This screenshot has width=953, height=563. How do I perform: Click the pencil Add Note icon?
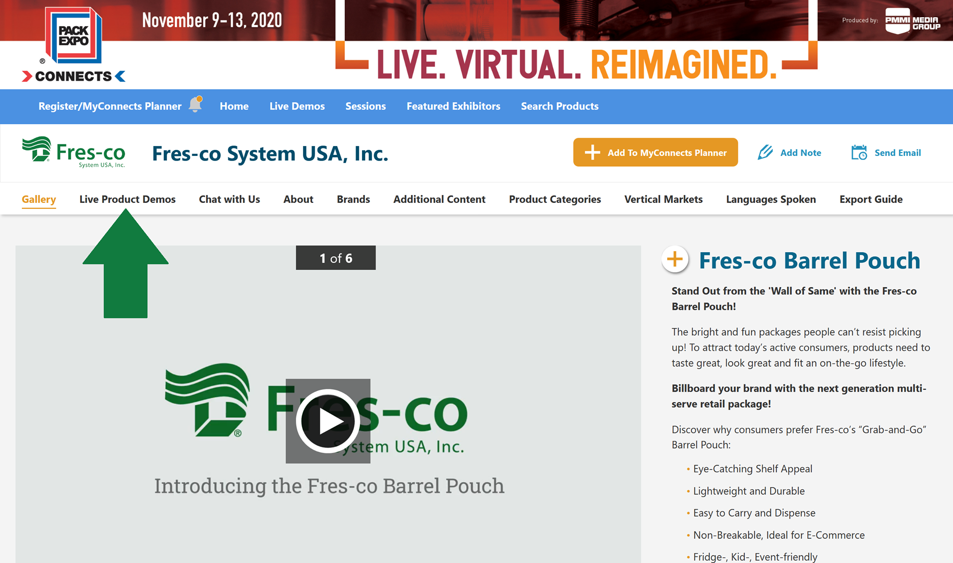(765, 152)
